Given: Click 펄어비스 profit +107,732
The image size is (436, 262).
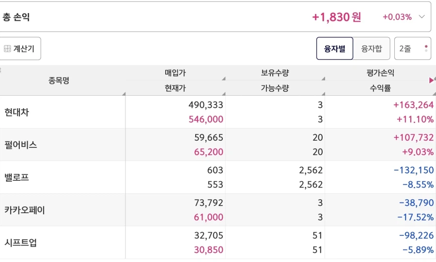Looking at the screenshot, I should point(414,137).
